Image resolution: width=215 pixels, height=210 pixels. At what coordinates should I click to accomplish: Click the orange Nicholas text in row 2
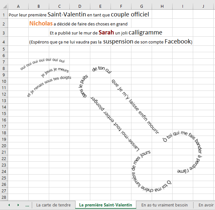coord(41,24)
